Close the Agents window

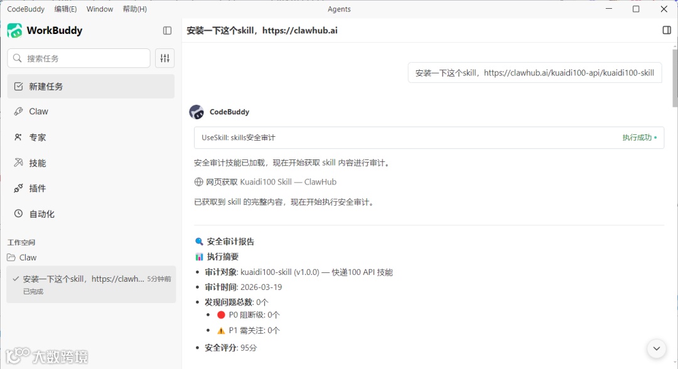[x=664, y=9]
